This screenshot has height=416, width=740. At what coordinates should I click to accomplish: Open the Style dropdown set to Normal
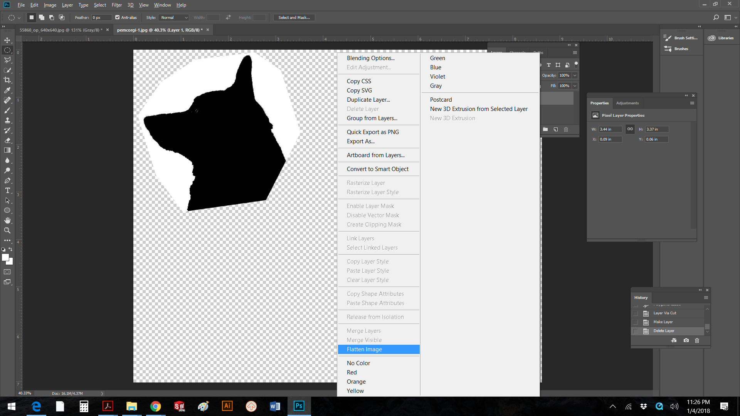174,17
